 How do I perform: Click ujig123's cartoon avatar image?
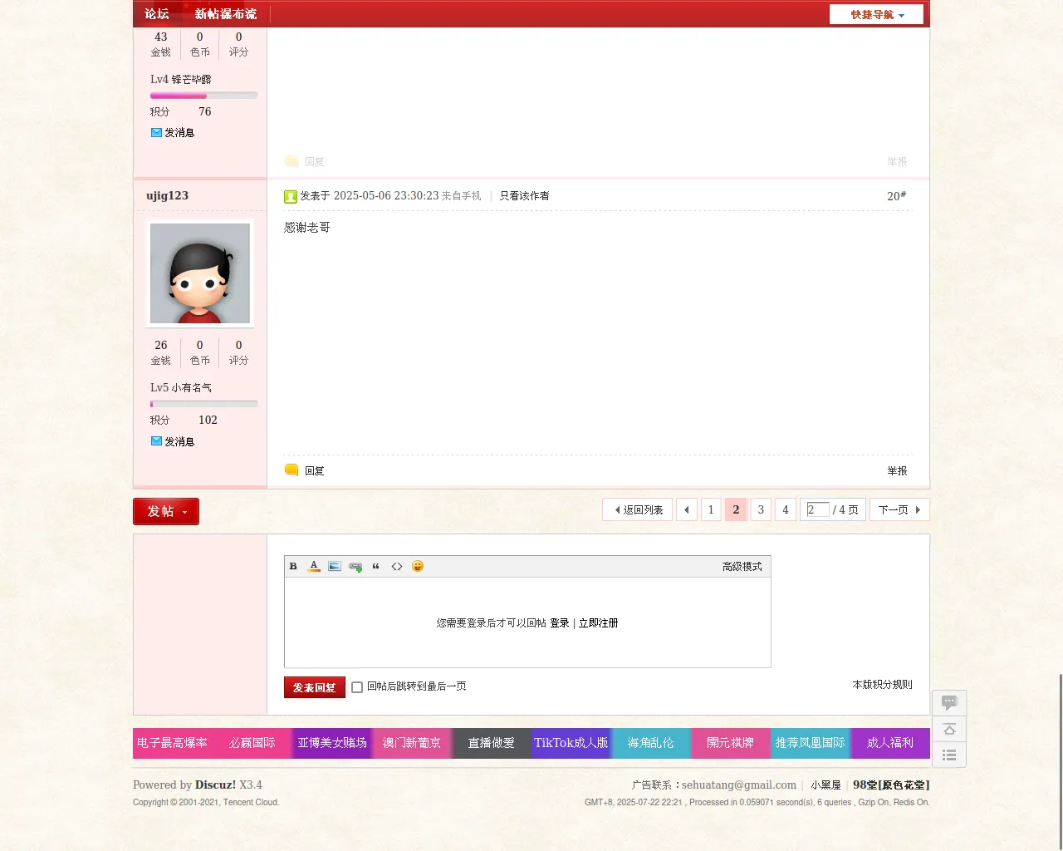[200, 273]
